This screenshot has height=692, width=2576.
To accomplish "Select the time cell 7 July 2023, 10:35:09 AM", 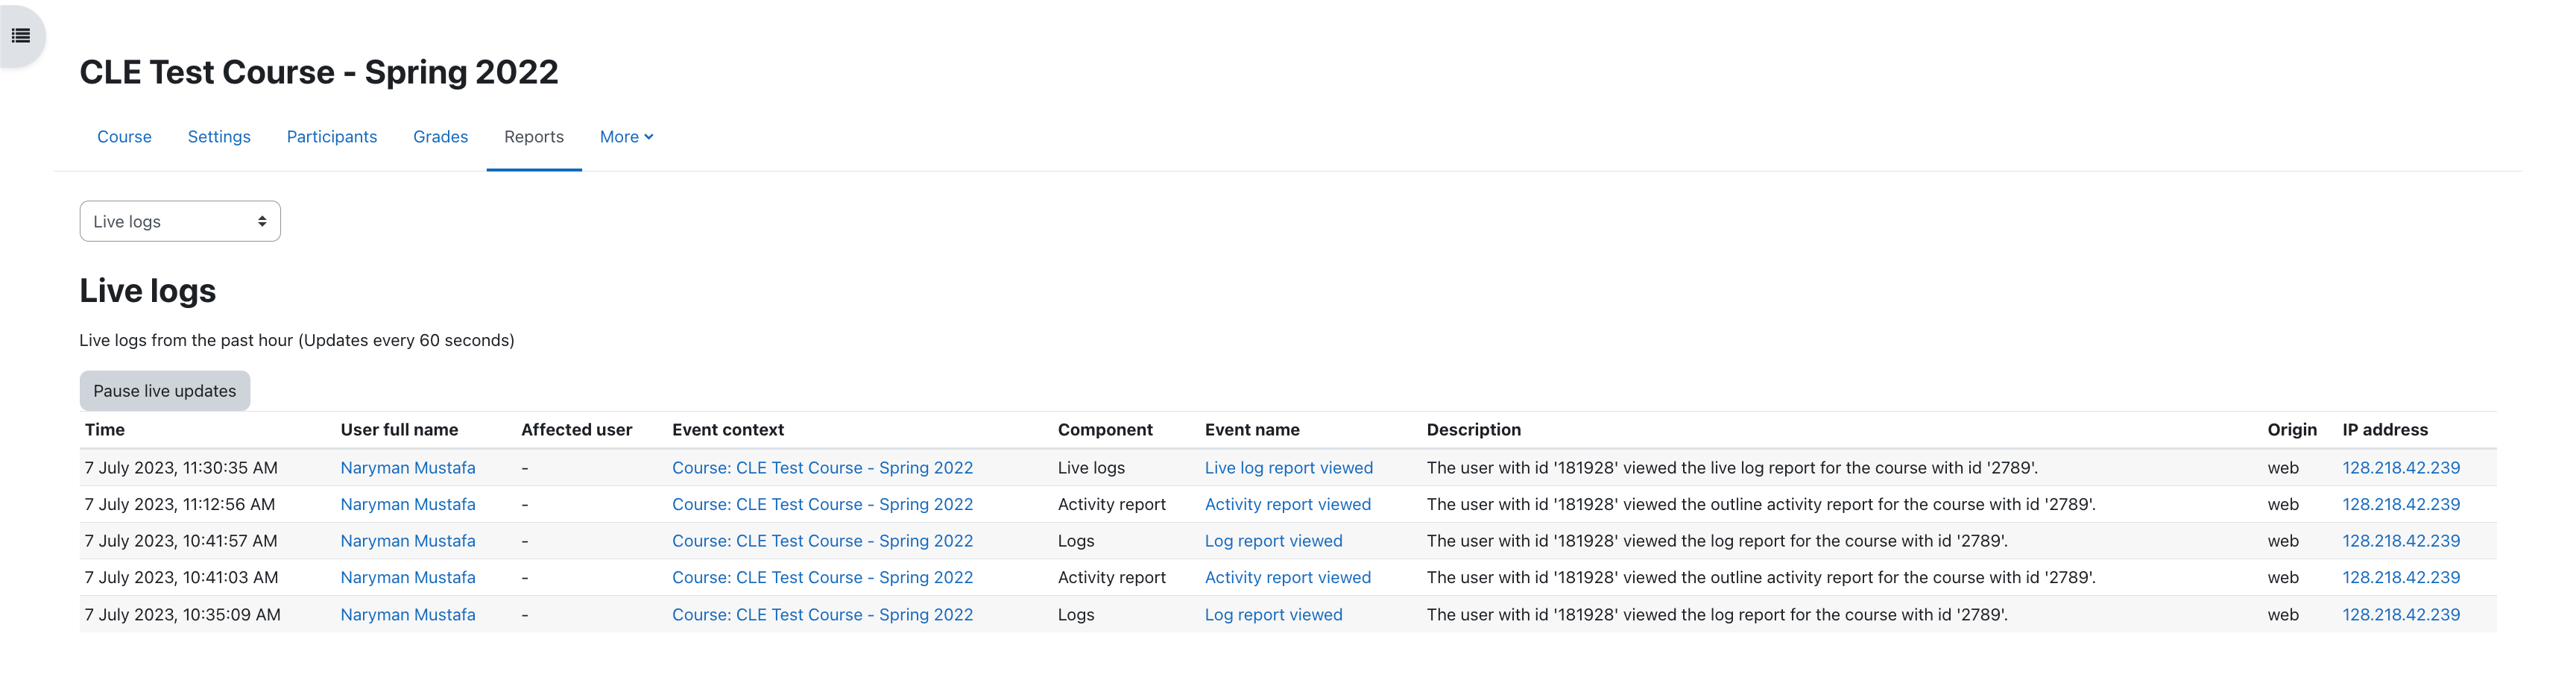I will 183,615.
